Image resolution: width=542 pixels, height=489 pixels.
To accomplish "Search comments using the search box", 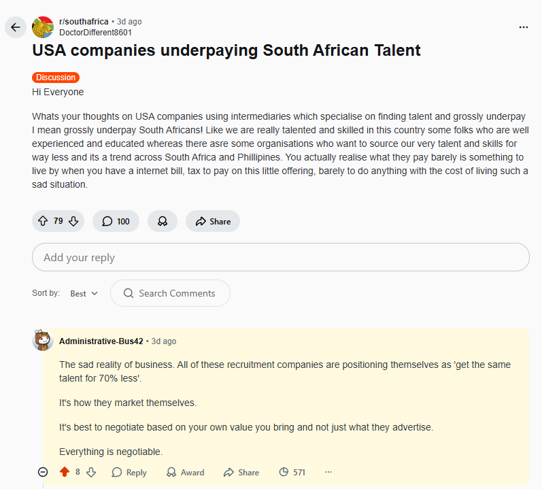I will (x=171, y=293).
